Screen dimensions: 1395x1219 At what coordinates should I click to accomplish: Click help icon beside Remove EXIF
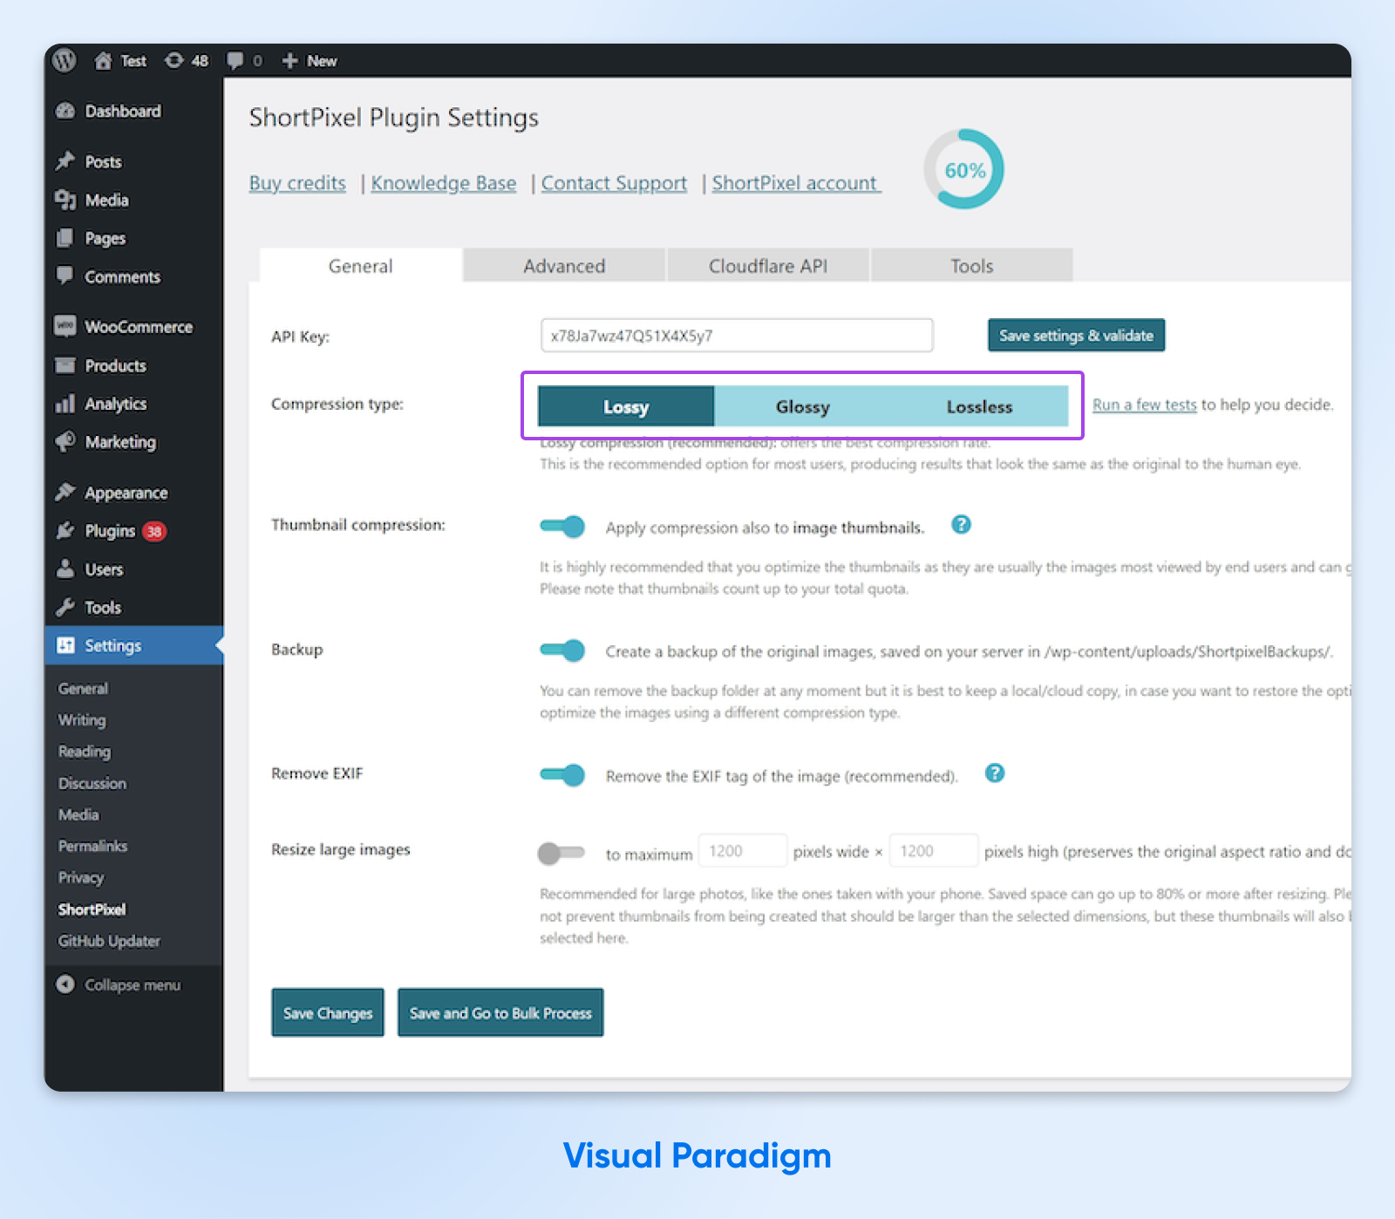pyautogui.click(x=995, y=773)
